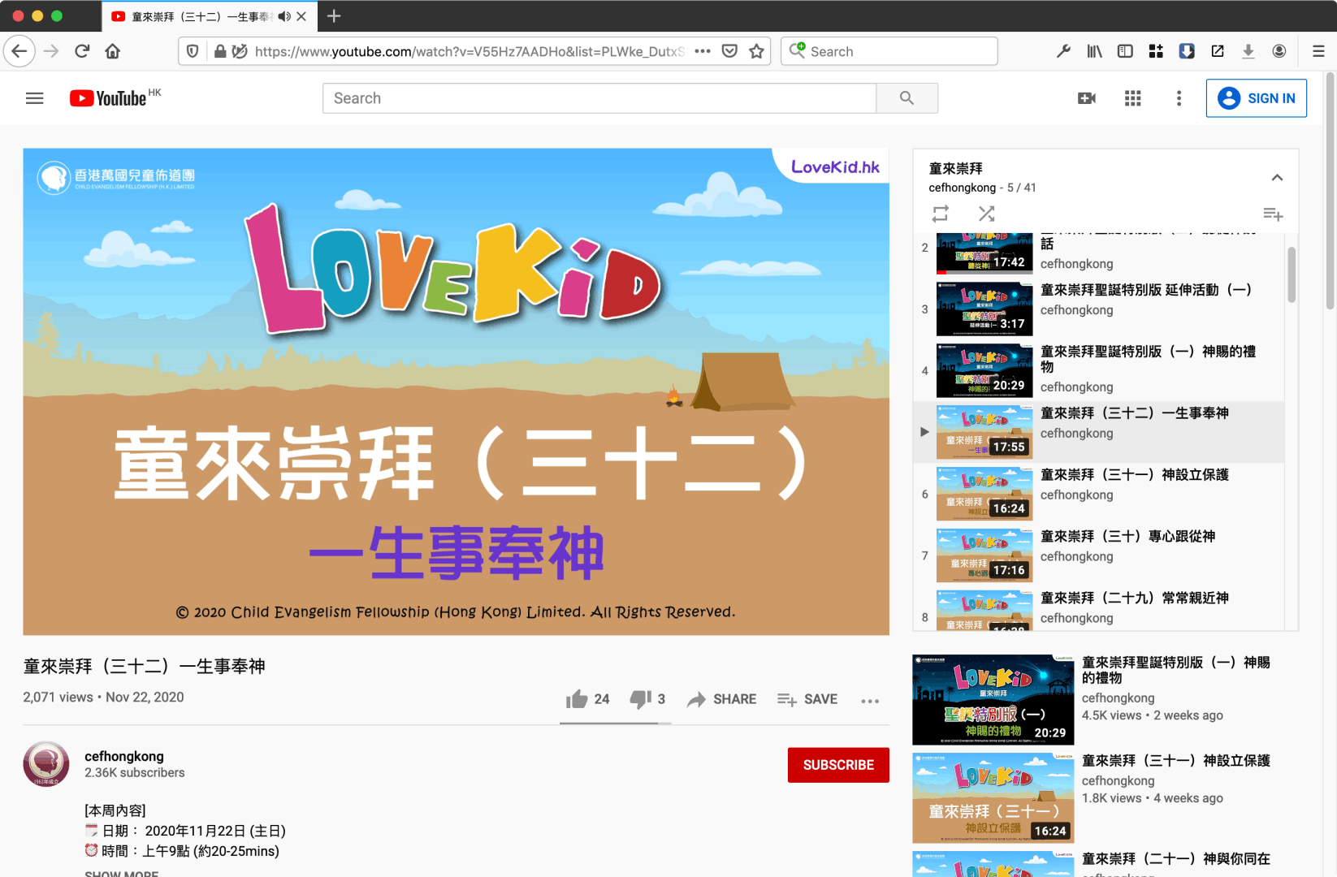1337x877 pixels.
Task: Open the wrench developer tools icon
Action: pos(1063,51)
